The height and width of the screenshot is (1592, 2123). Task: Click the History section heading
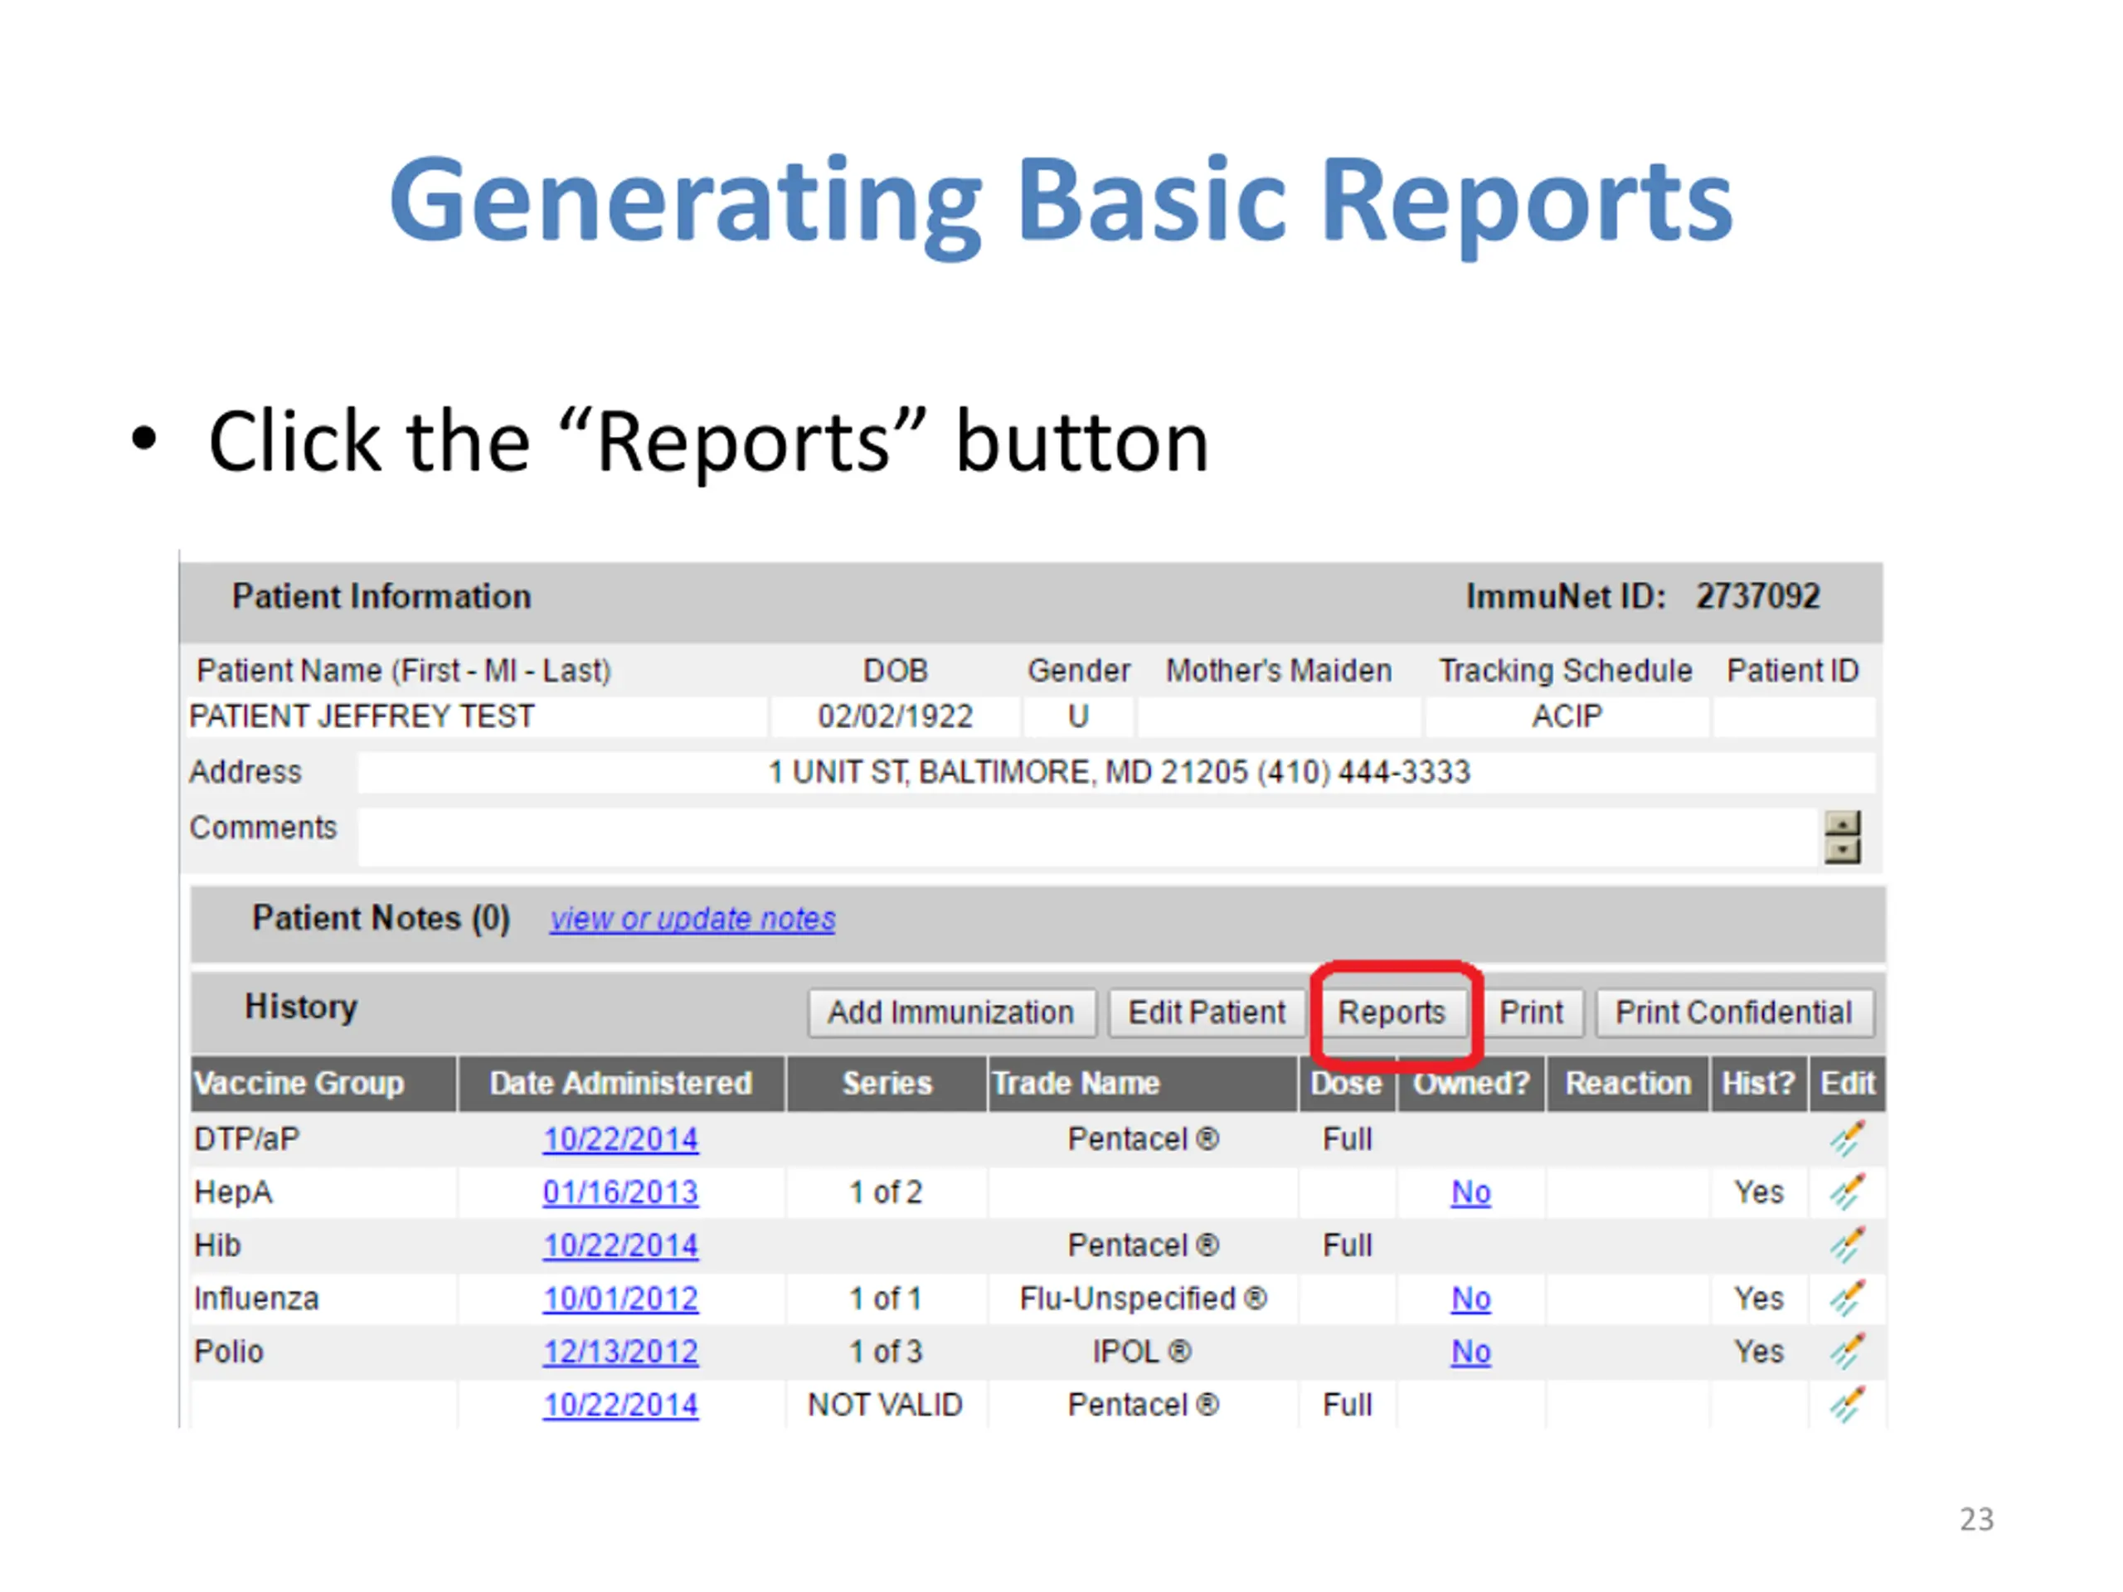(x=301, y=1007)
